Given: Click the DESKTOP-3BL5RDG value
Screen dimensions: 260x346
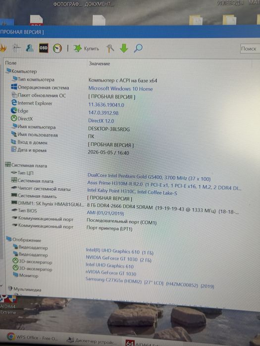Looking at the screenshot, I should coord(109,129).
